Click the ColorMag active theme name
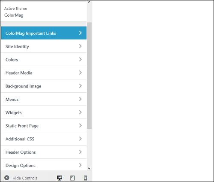Screen dimensions: 214x182 point(14,15)
